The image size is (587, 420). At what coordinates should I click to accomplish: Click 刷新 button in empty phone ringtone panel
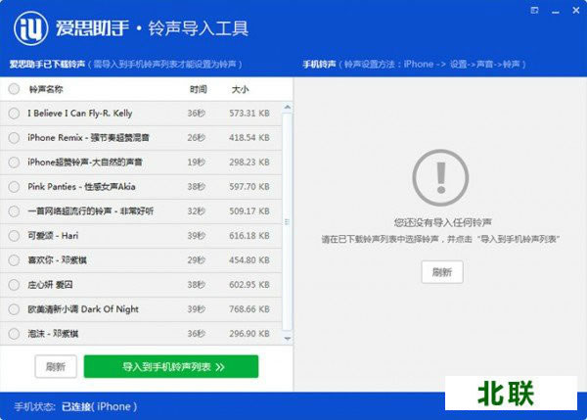(x=441, y=272)
